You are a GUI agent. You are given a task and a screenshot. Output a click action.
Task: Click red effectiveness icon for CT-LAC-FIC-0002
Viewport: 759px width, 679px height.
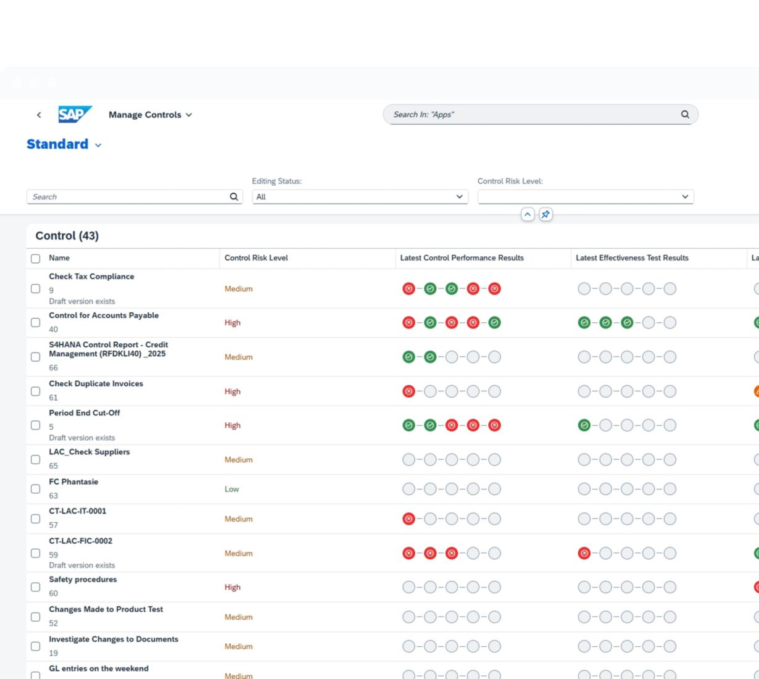[584, 554]
